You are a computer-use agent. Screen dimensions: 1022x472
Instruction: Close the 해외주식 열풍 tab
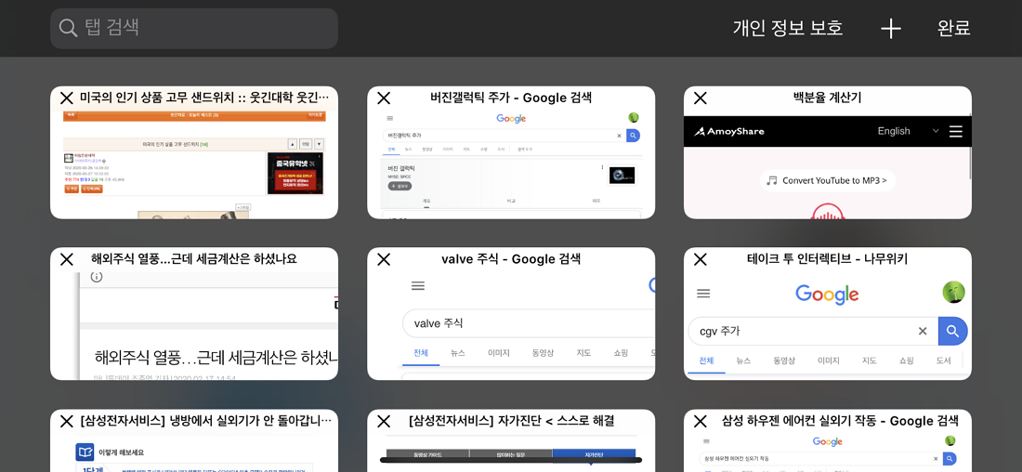(x=67, y=259)
